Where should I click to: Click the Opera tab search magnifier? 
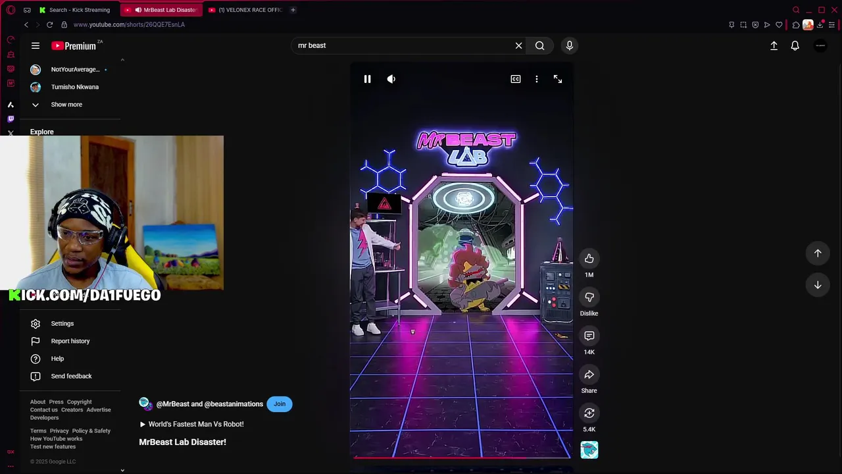click(x=796, y=10)
